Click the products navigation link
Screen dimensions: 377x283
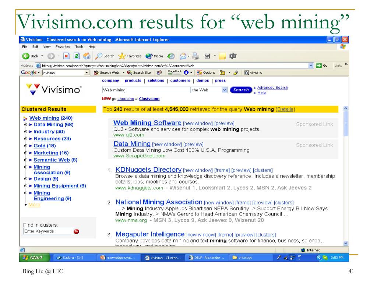coord(133,81)
